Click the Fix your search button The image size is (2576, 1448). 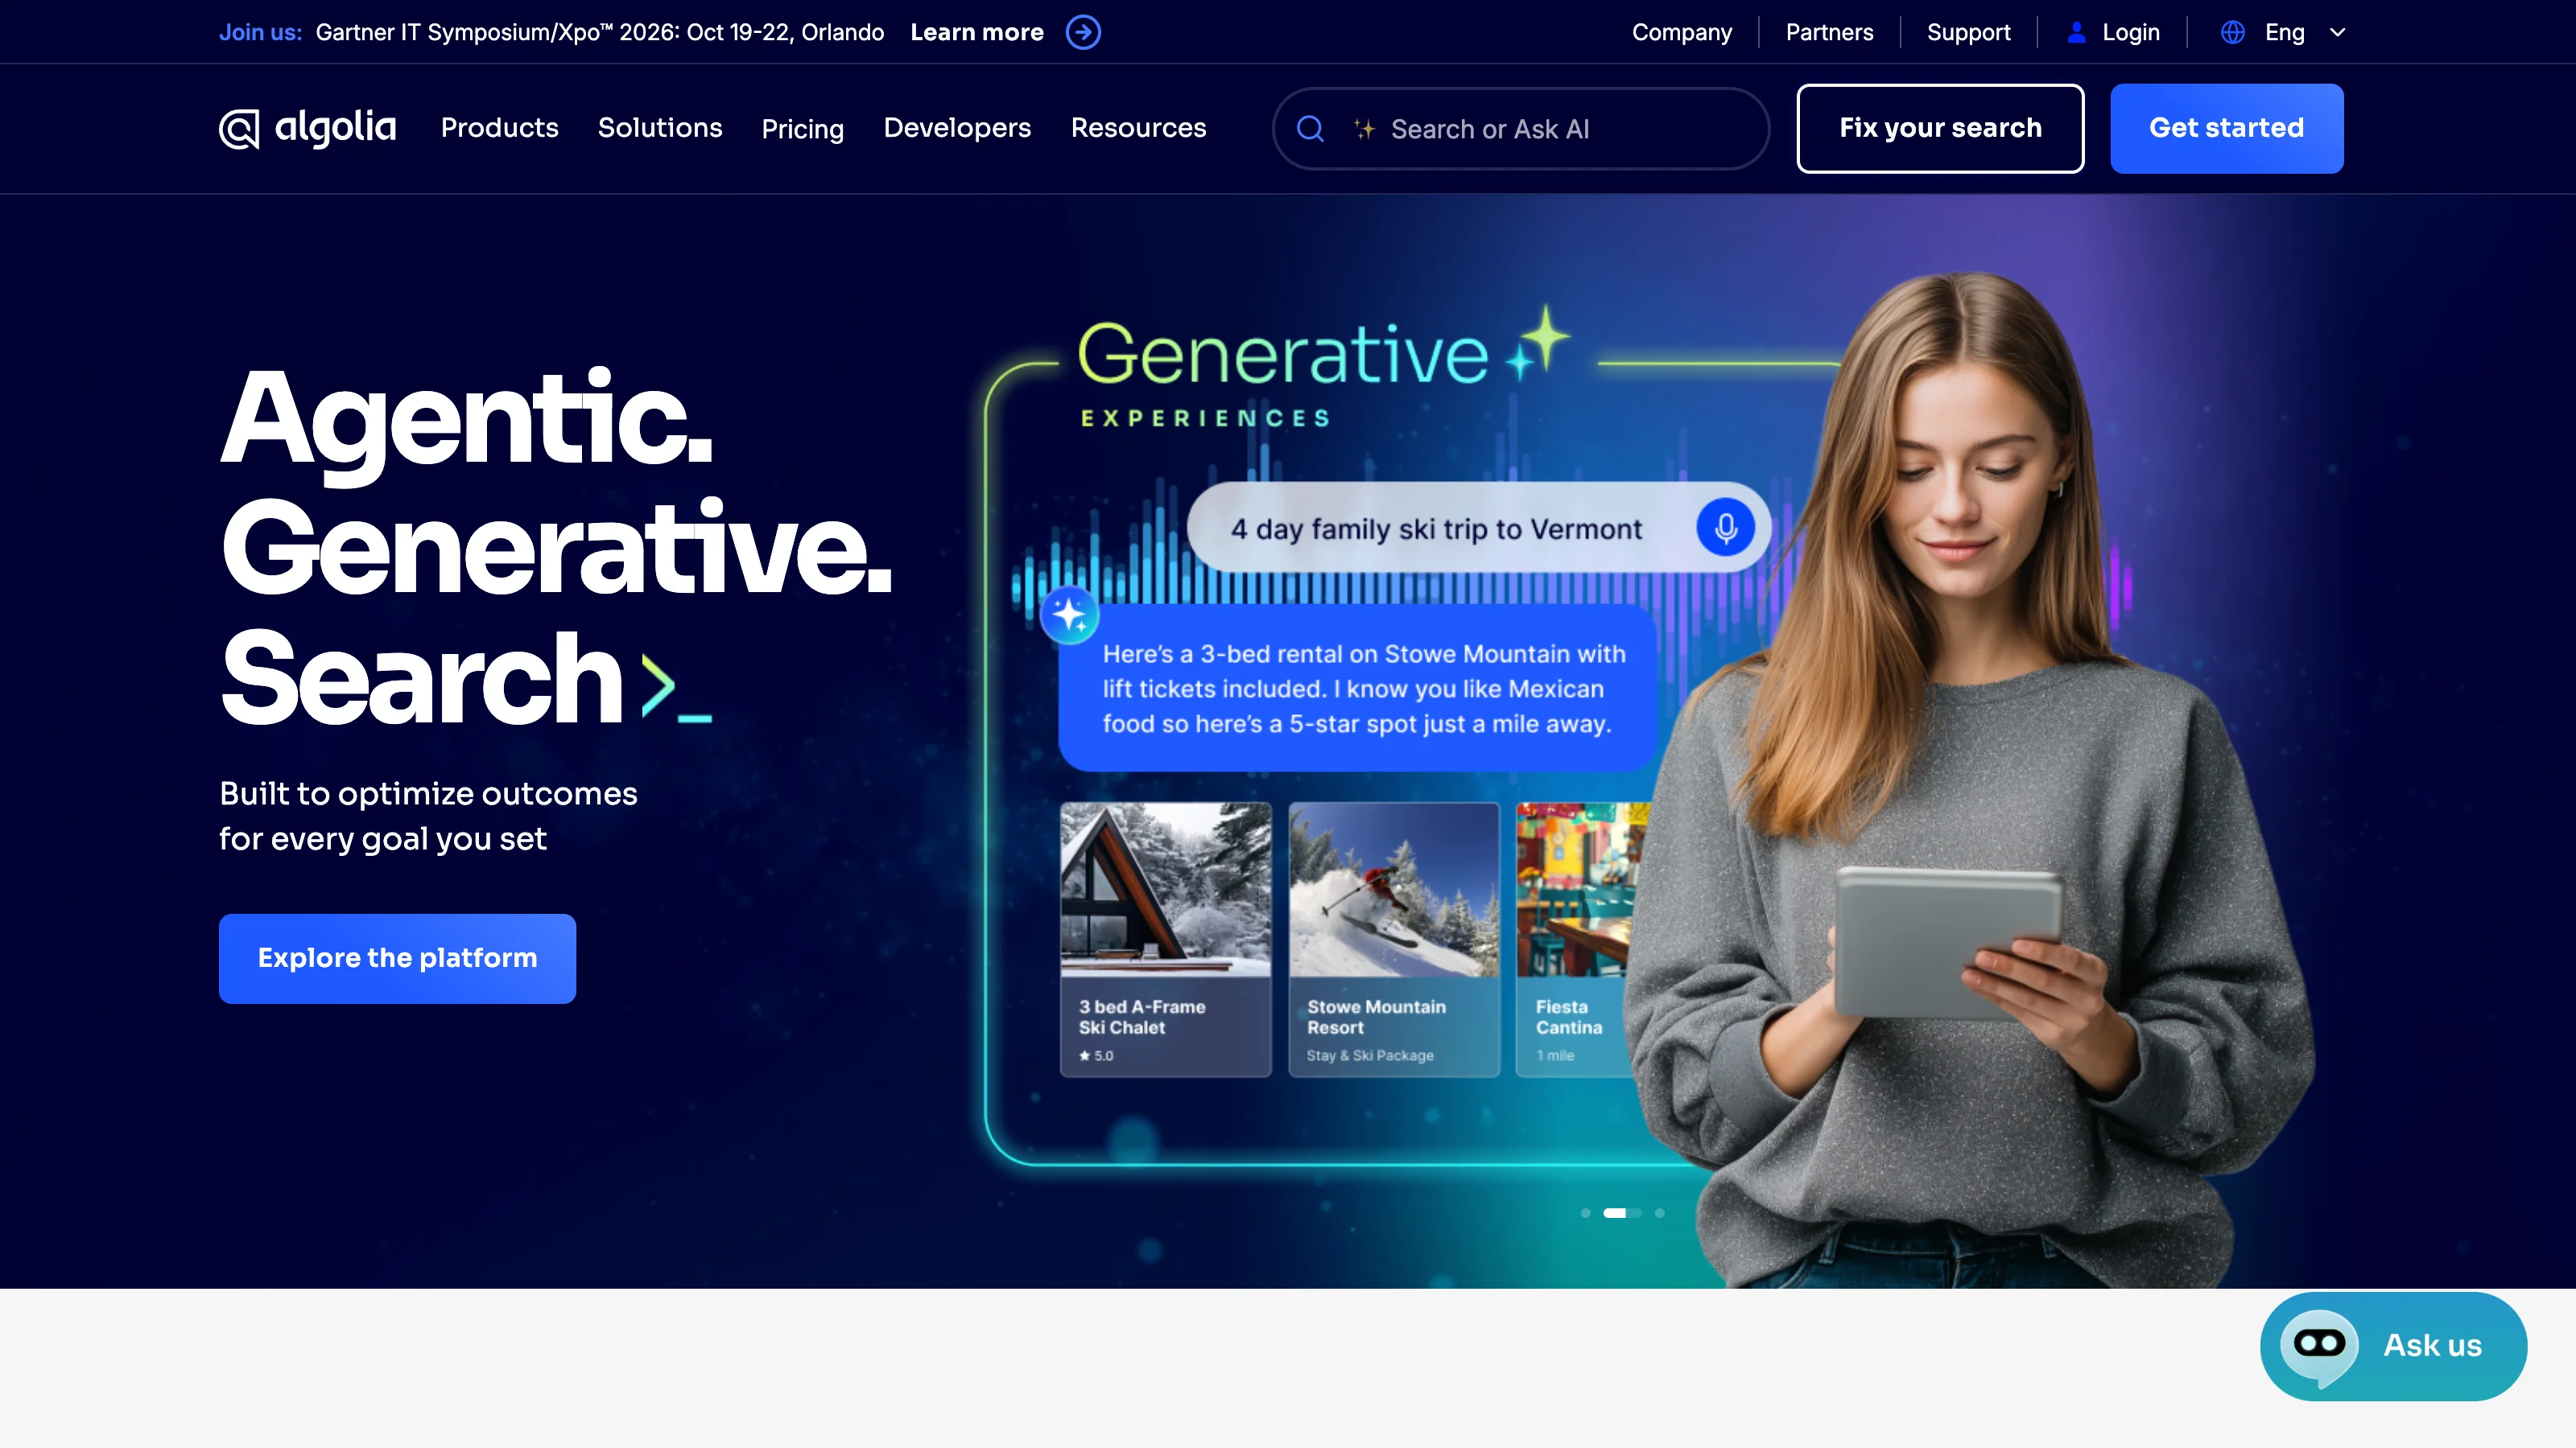click(1940, 128)
